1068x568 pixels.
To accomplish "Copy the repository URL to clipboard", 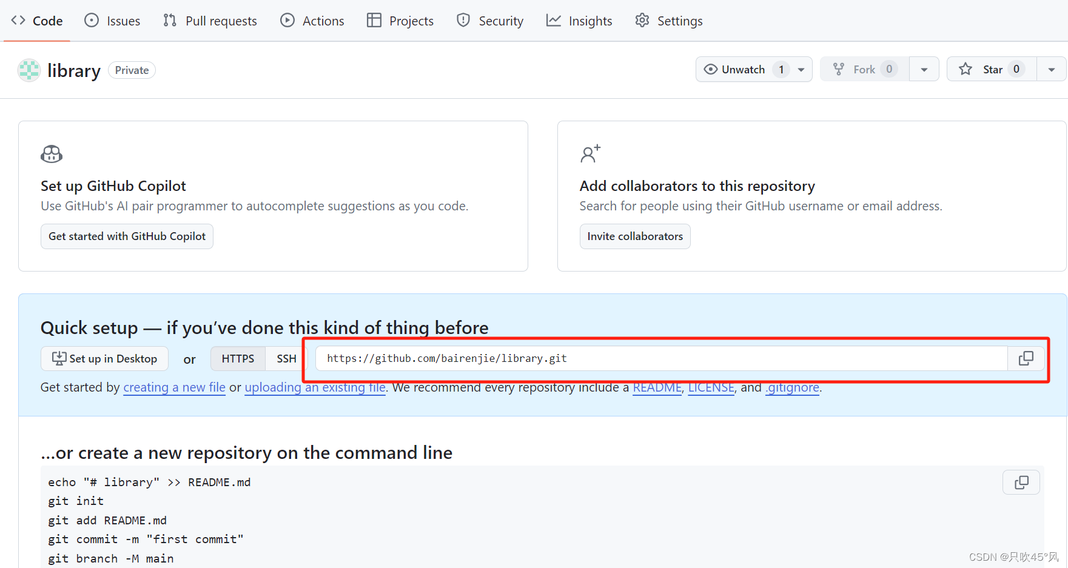I will pos(1026,358).
